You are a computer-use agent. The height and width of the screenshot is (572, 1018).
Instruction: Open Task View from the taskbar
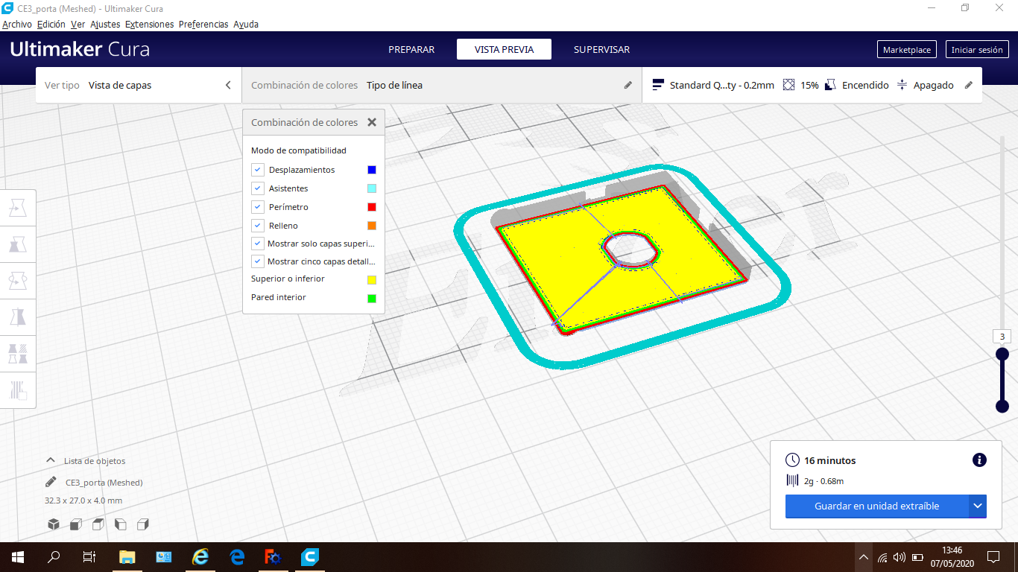coord(89,556)
